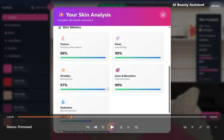Select the dark berry lipstick swatch

8,109
